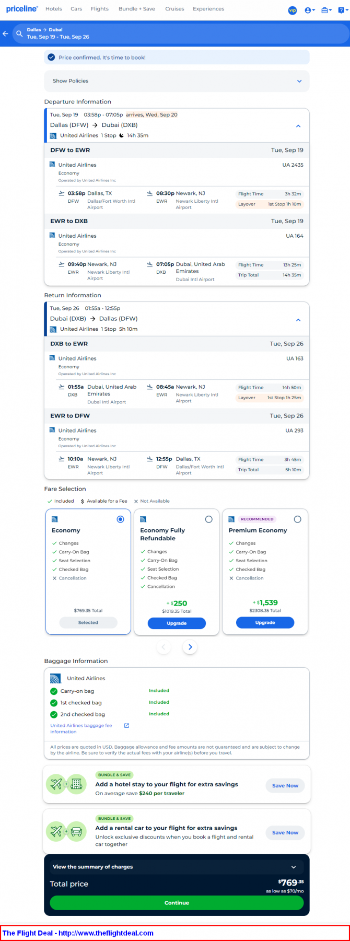Click Save Now for rental car bundle
Image resolution: width=350 pixels, height=941 pixels.
pyautogui.click(x=285, y=833)
